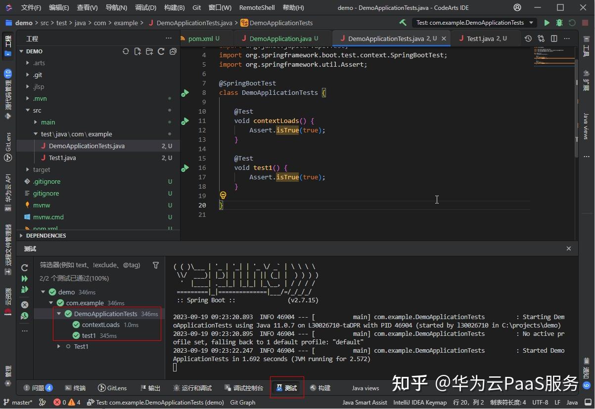Open the source control side panel
The image size is (595, 409).
point(8,94)
